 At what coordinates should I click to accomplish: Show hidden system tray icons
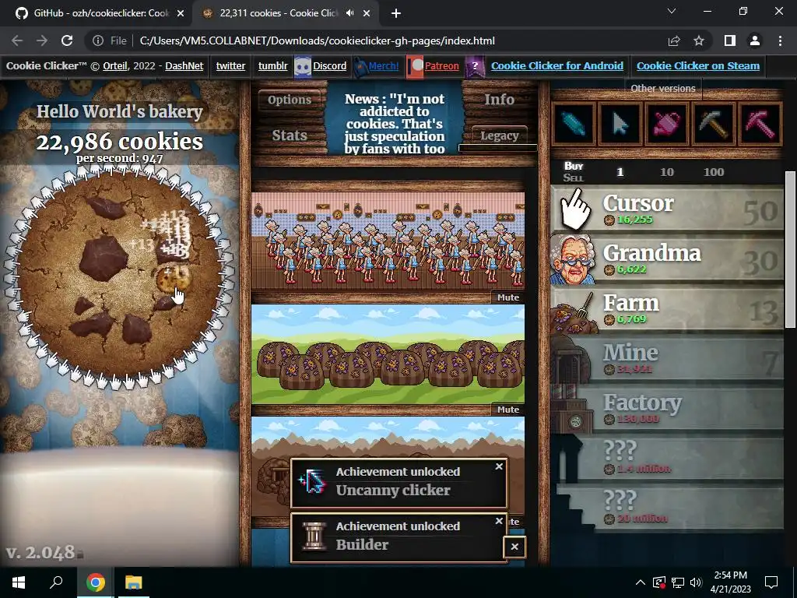pyautogui.click(x=641, y=582)
